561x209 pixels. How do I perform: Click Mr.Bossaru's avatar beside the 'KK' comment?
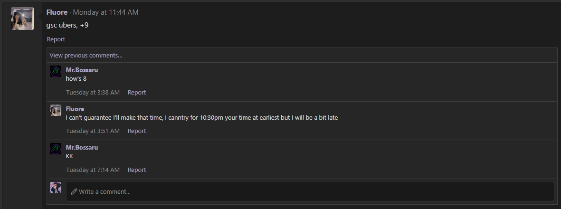56,149
